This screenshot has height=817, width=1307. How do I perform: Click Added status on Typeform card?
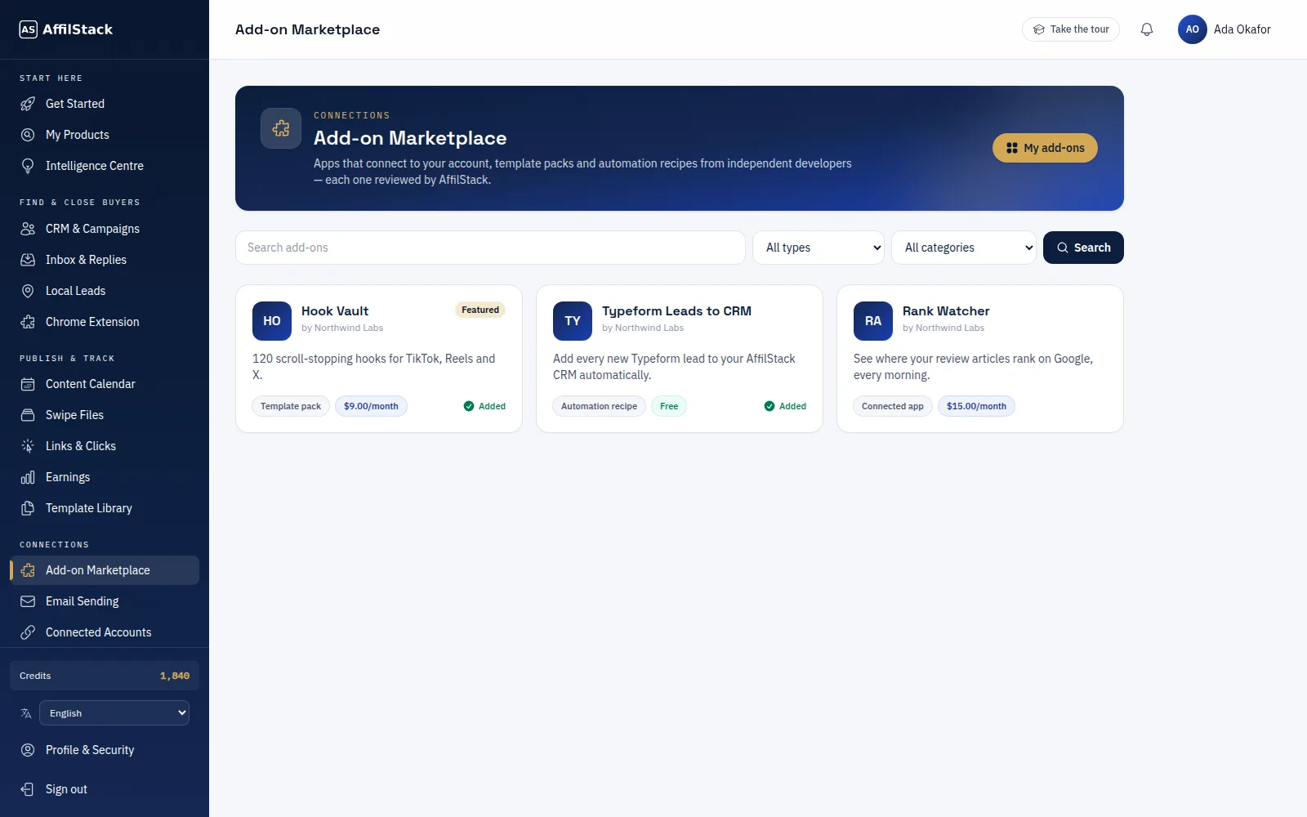coord(785,406)
